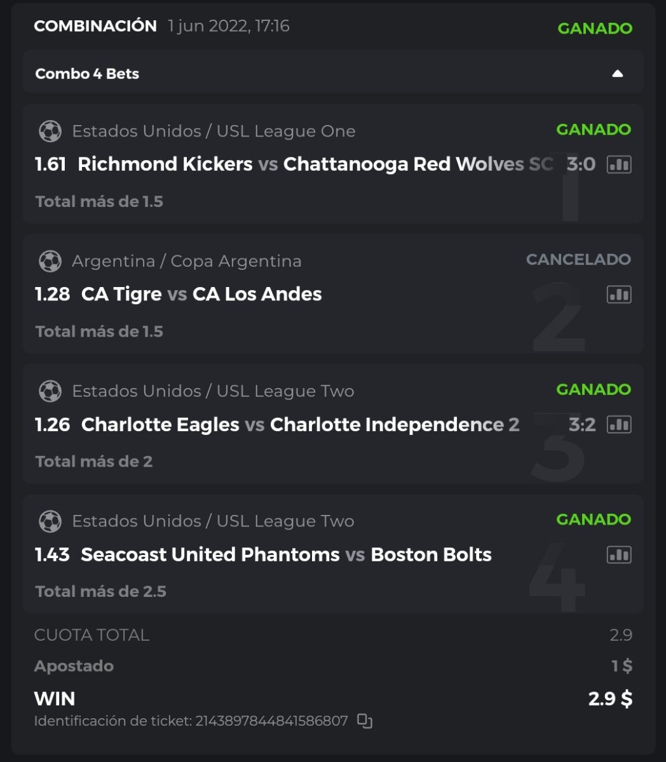
Task: Select Estados Unidos / USL League One label
Action: [x=214, y=131]
